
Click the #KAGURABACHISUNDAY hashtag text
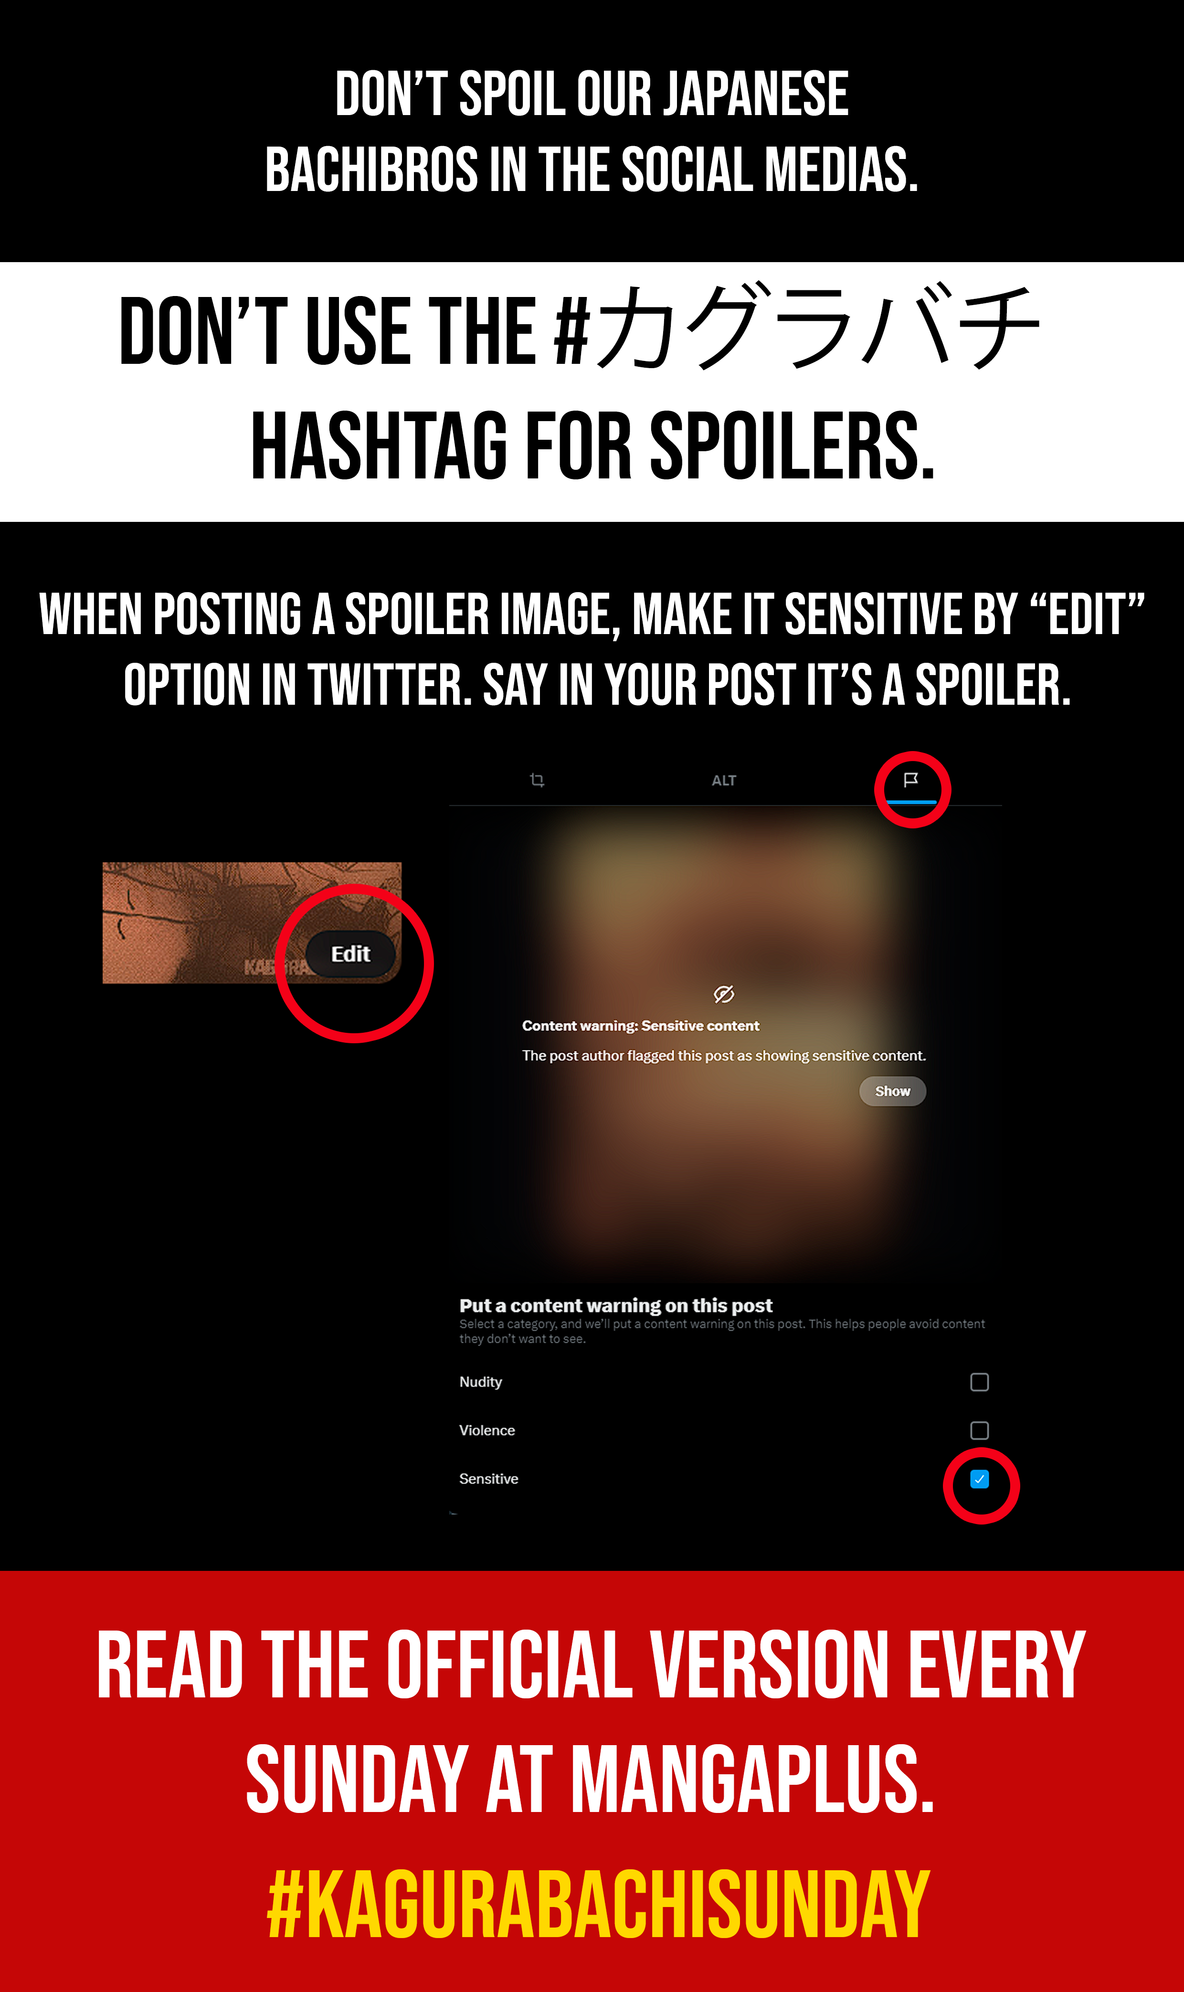coord(598,1904)
